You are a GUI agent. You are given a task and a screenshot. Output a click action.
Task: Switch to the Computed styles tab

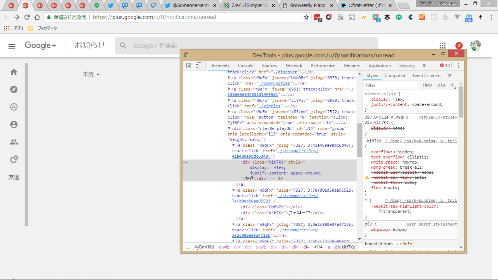395,76
